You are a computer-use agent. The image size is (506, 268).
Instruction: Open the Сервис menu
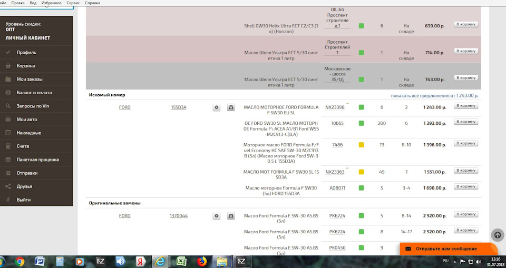point(73,3)
